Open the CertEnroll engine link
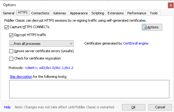 click(x=136, y=43)
